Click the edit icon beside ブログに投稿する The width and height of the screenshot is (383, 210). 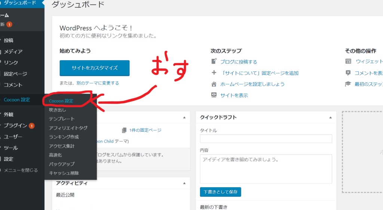click(x=214, y=61)
